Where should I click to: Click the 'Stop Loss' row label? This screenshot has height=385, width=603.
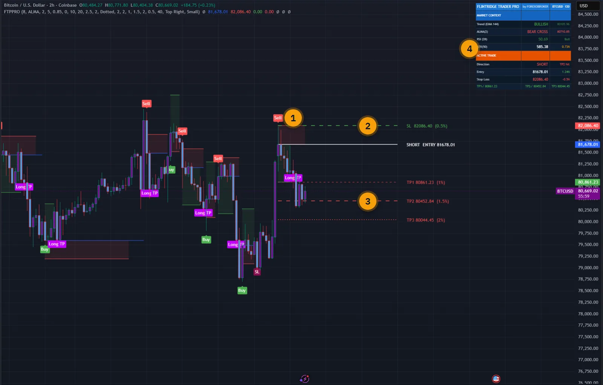(483, 79)
